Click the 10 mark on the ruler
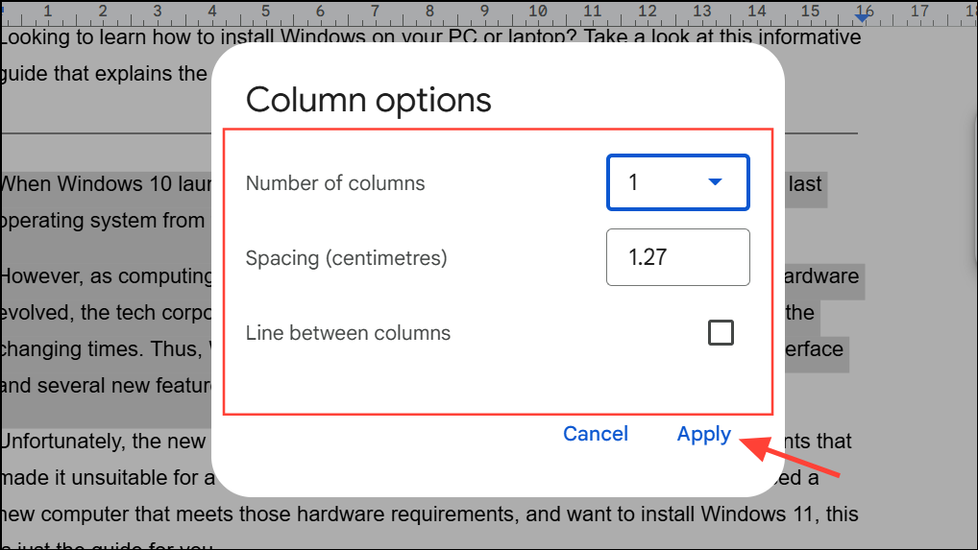This screenshot has height=550, width=978. (539, 12)
